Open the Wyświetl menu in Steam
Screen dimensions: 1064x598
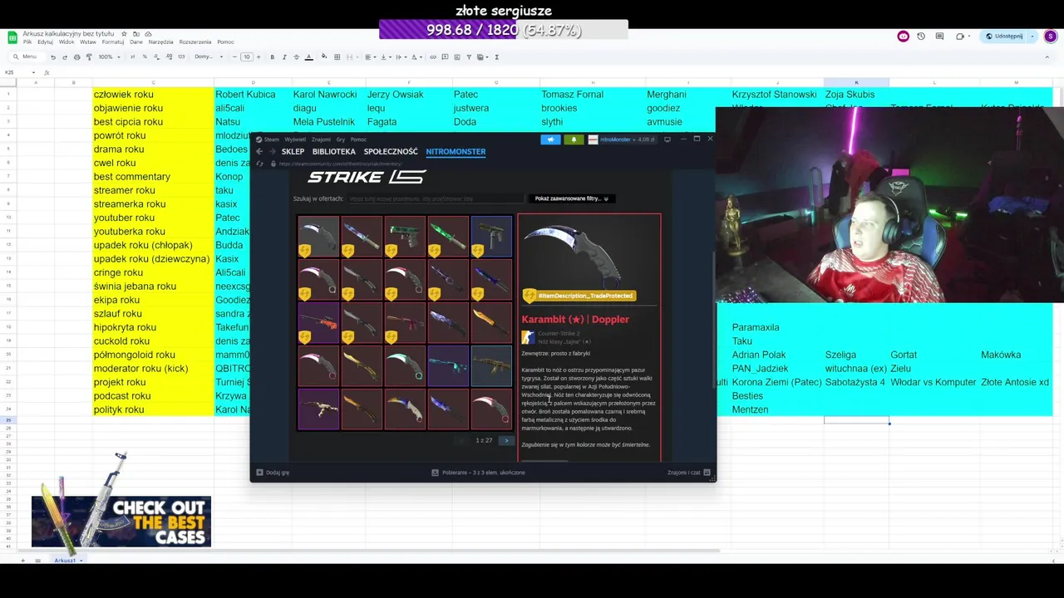[295, 140]
